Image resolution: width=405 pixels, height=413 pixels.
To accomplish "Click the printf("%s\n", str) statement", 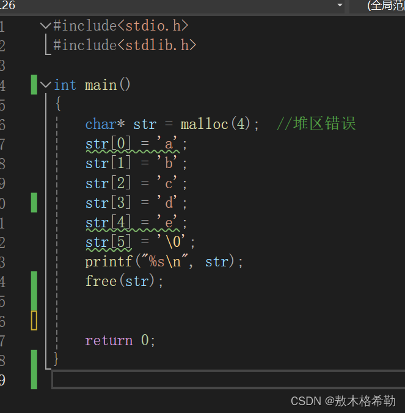I will pyautogui.click(x=164, y=262).
